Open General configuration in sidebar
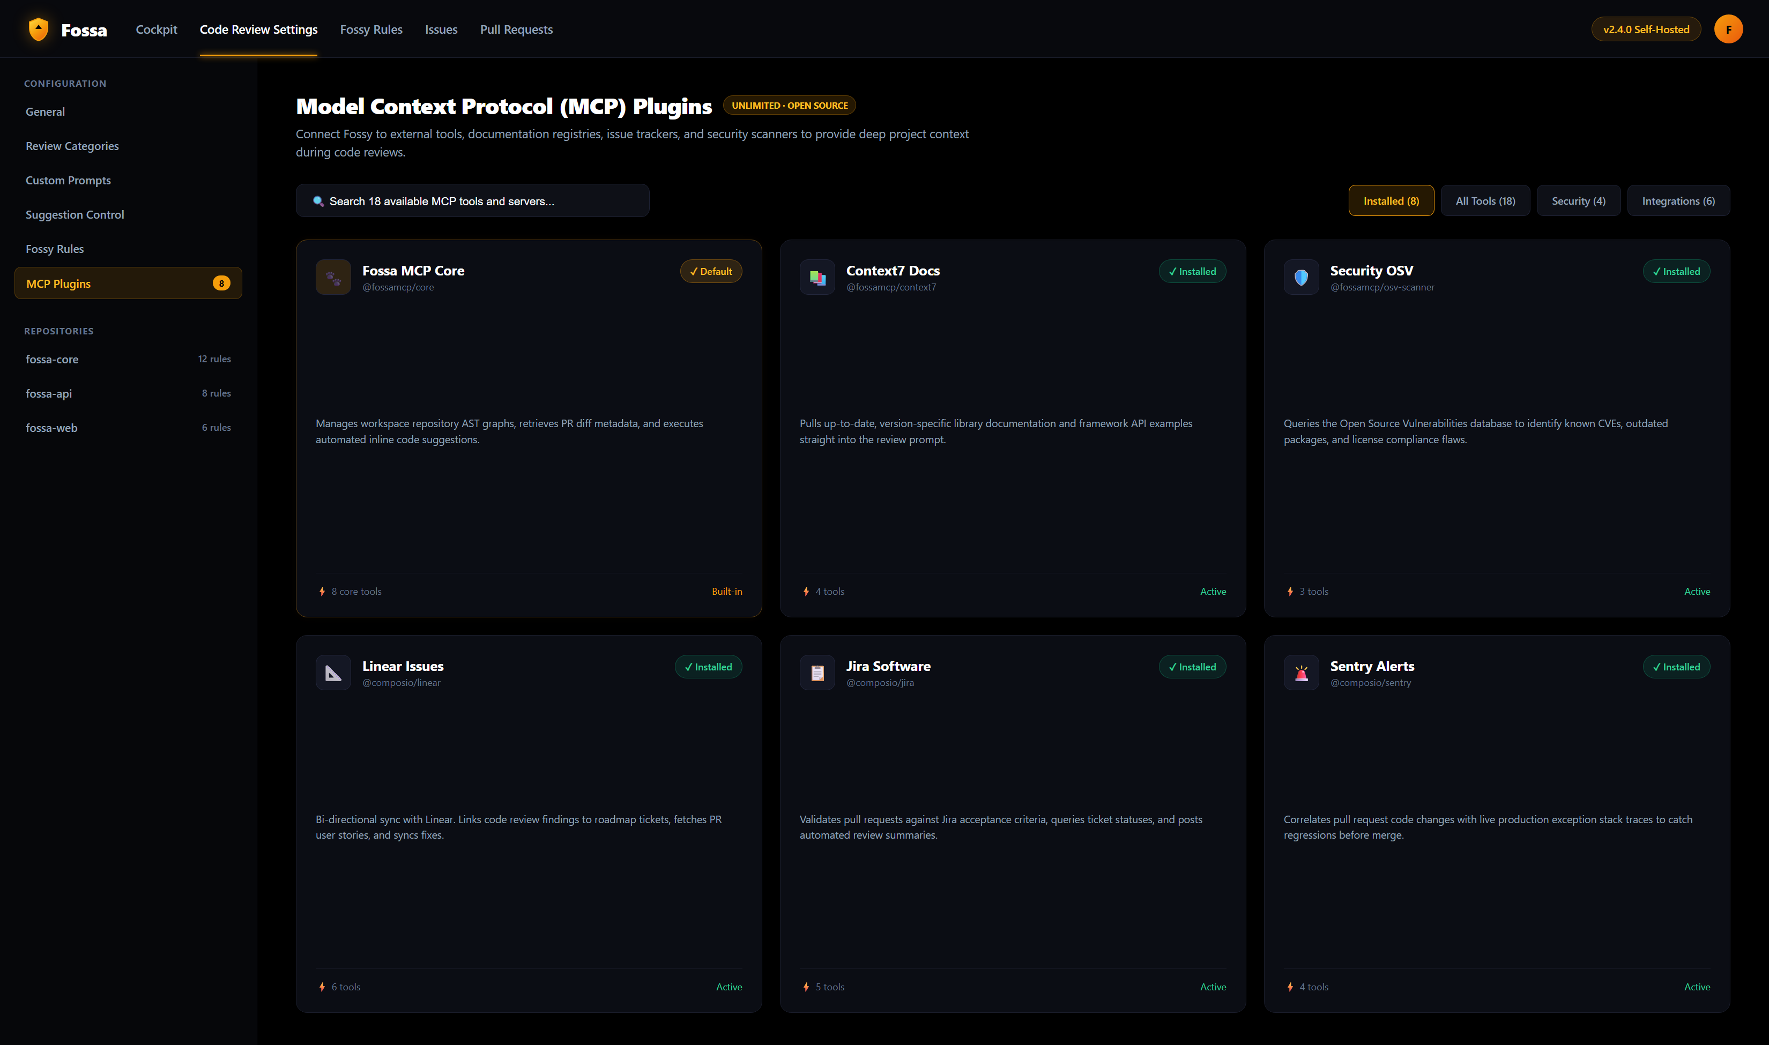The height and width of the screenshot is (1045, 1769). pos(128,112)
